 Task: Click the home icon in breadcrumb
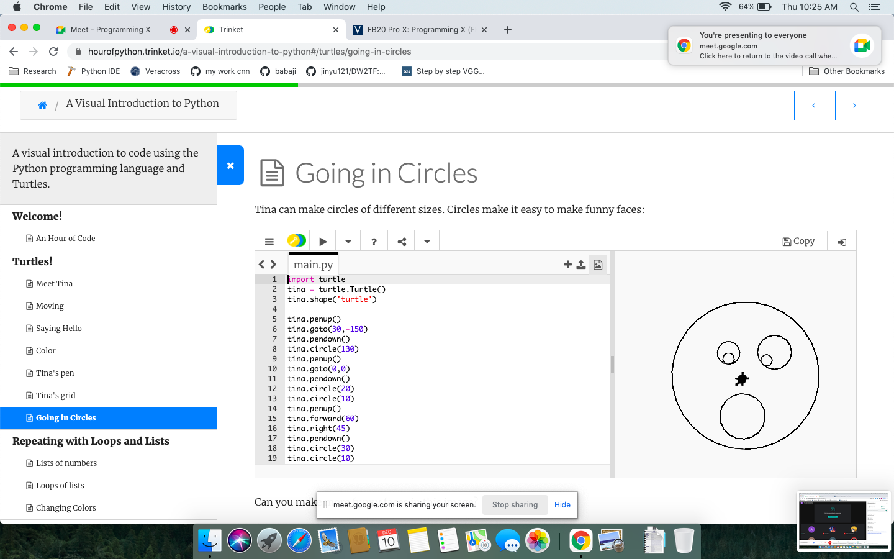[x=42, y=105]
